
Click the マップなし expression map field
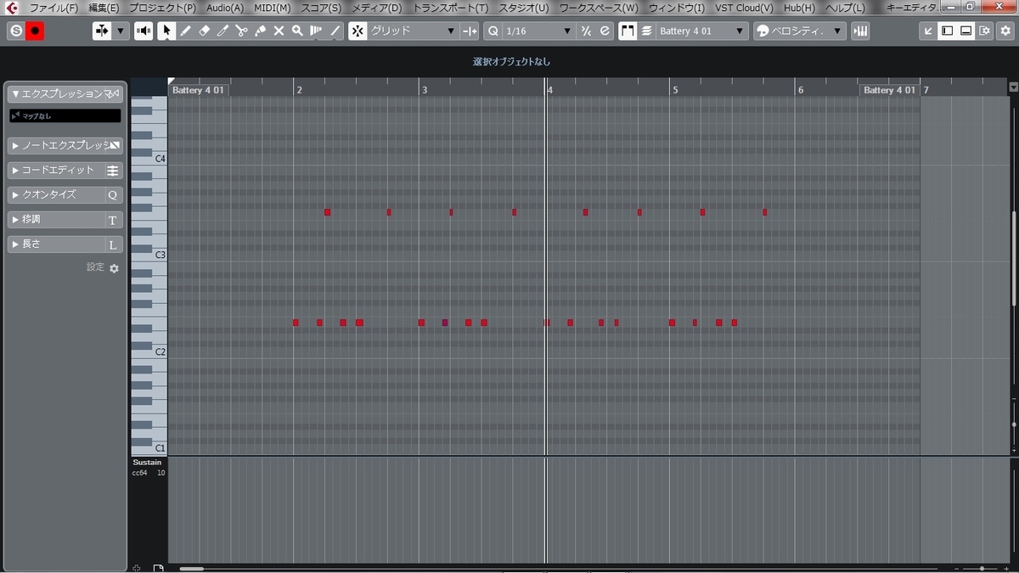[x=65, y=116]
